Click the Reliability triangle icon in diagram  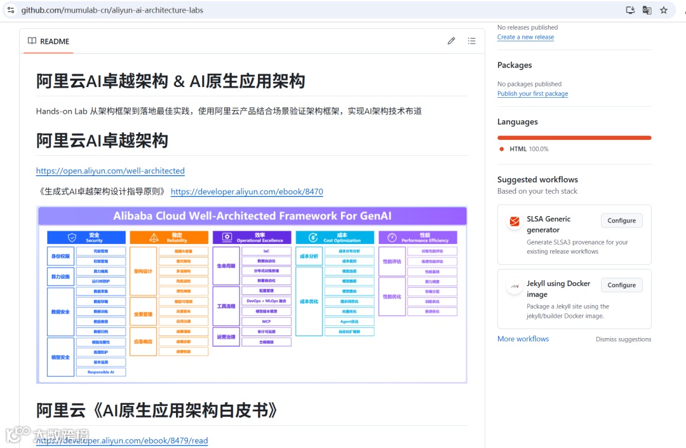tap(154, 238)
